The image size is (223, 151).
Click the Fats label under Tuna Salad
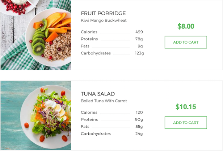pos(85,127)
